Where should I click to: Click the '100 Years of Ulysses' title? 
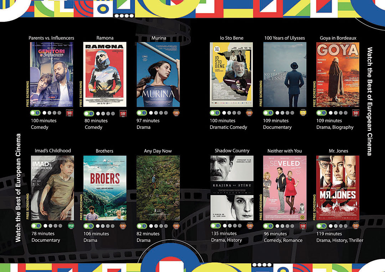(x=284, y=38)
